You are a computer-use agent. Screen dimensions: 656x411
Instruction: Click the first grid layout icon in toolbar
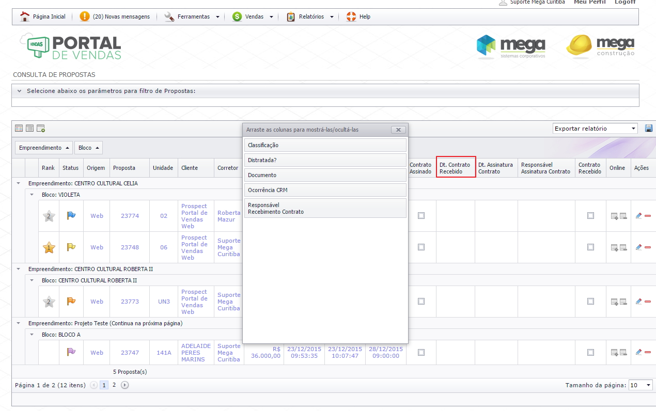point(19,129)
